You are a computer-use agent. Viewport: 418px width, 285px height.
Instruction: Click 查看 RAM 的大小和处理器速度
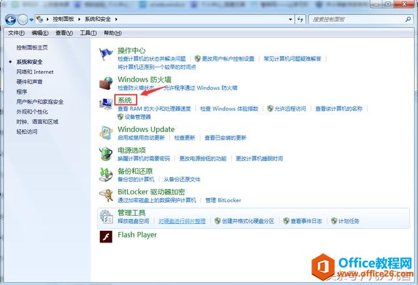pos(154,108)
